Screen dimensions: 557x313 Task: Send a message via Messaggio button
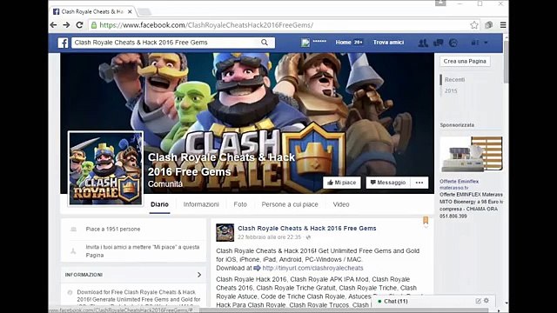coord(388,183)
